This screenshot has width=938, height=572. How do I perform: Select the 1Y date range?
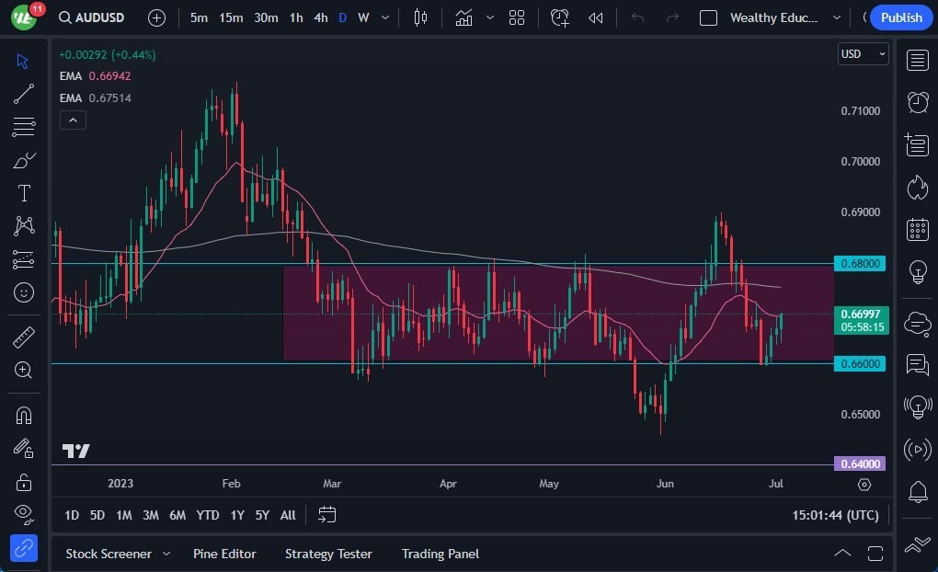(236, 516)
